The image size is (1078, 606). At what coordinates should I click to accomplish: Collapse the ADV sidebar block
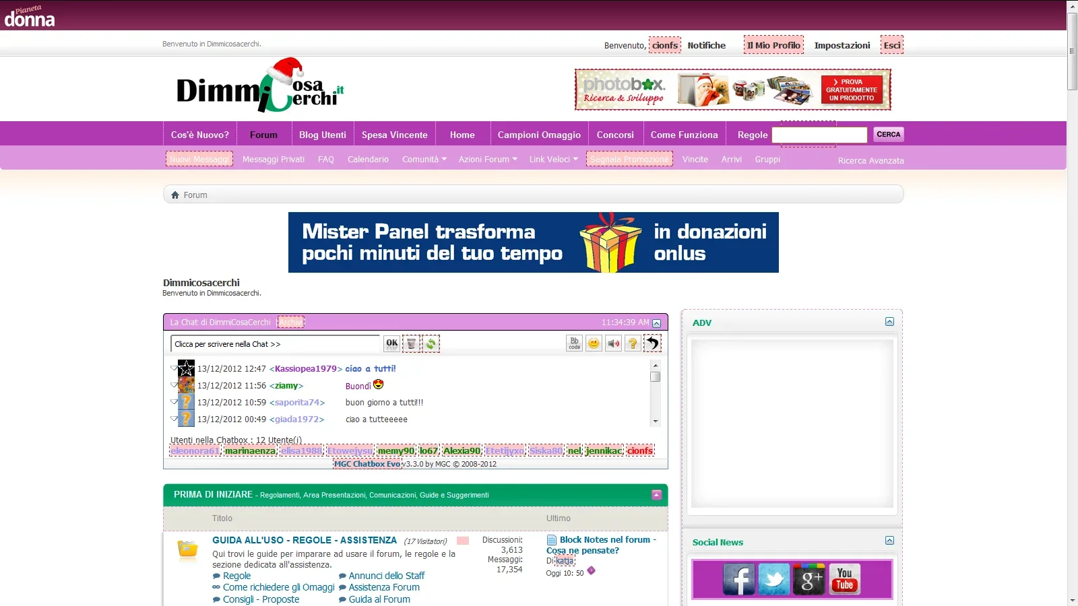(x=889, y=322)
